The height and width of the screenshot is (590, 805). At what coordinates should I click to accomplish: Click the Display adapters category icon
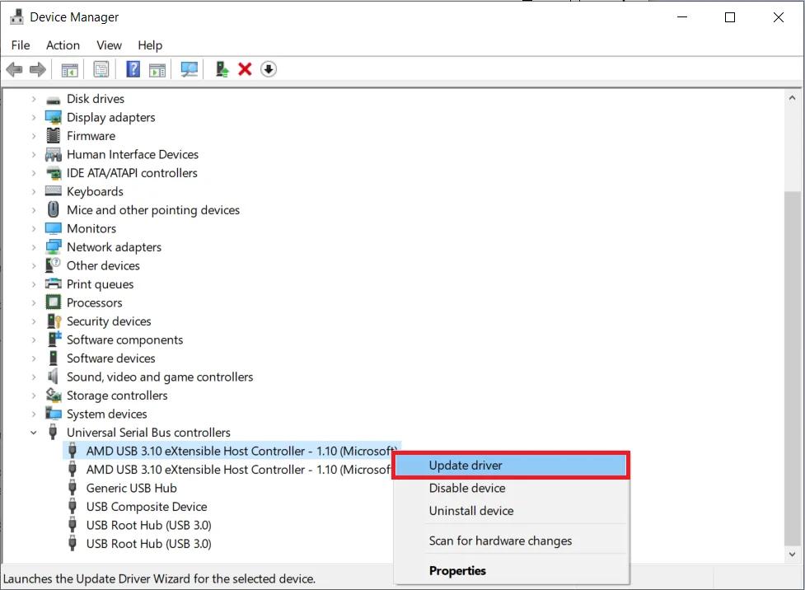[54, 118]
